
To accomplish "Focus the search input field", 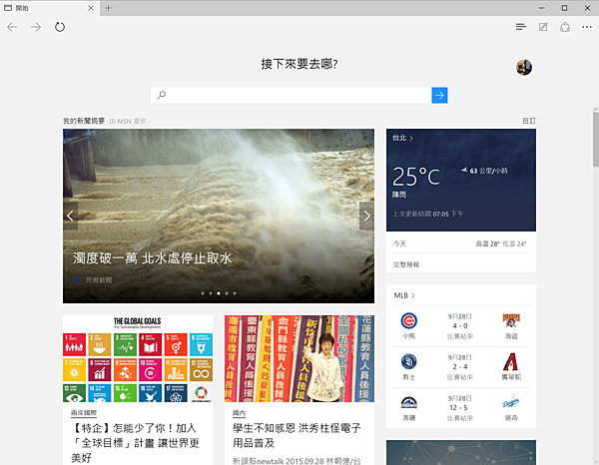I will 292,95.
